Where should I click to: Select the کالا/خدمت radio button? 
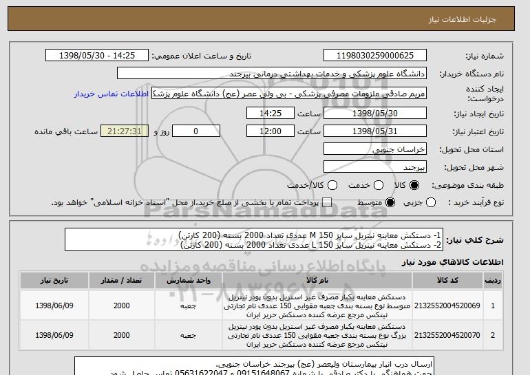click(x=332, y=185)
